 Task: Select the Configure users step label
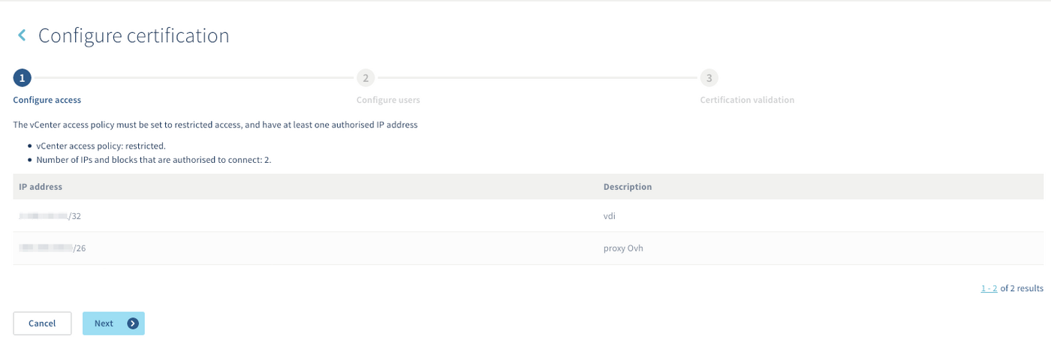click(x=388, y=100)
